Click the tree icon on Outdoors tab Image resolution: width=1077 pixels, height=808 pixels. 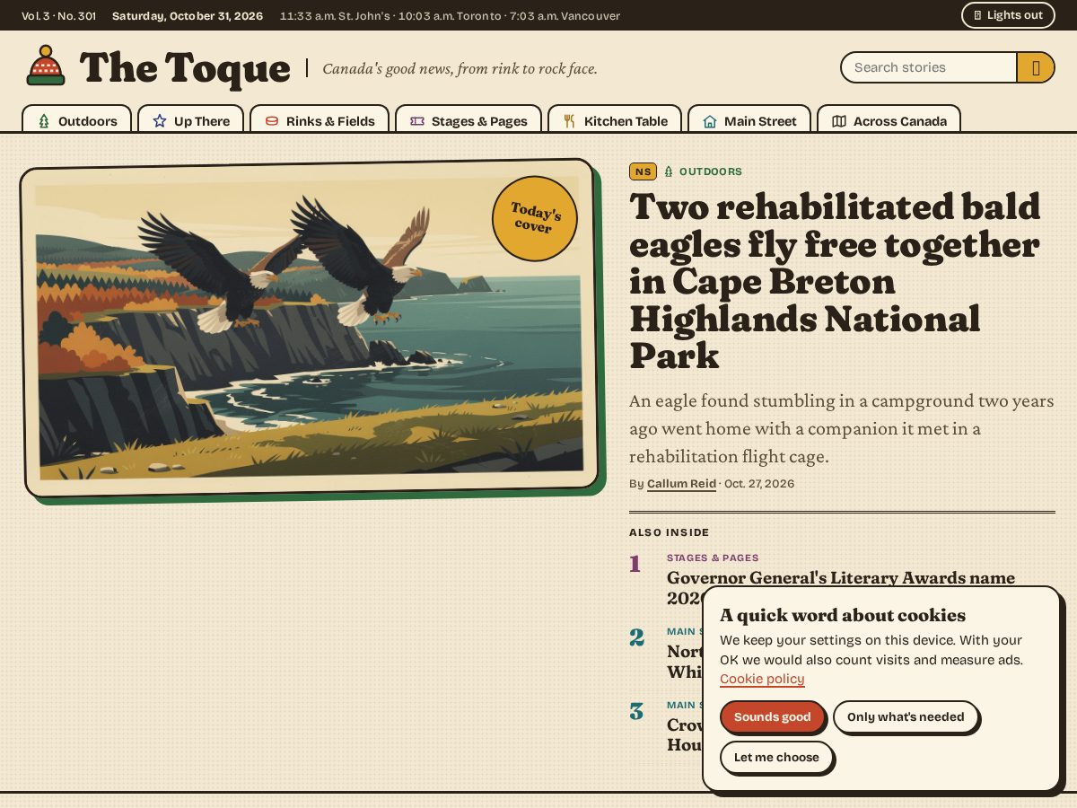pos(44,121)
